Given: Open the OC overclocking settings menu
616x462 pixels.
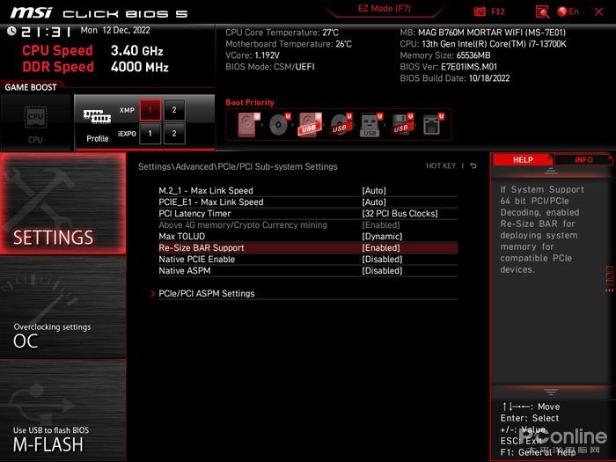Looking at the screenshot, I should point(62,307).
